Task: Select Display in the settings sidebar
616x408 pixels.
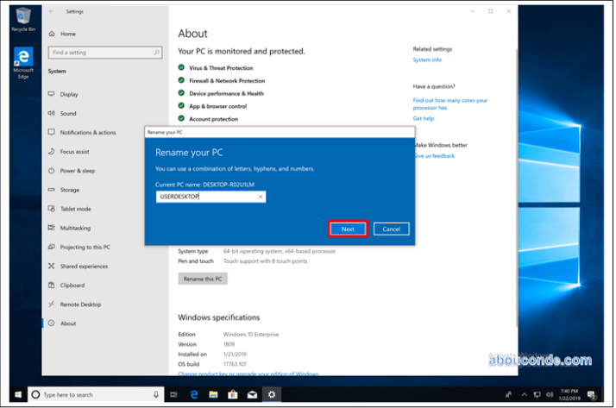Action: (x=69, y=94)
